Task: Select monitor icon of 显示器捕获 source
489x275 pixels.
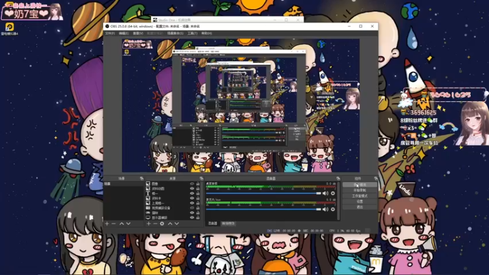Action: [148, 218]
